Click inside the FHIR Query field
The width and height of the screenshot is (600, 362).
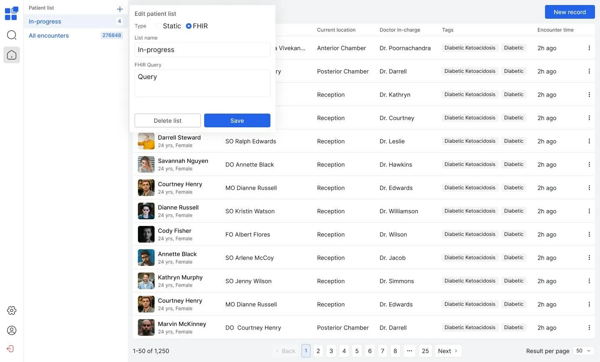202,83
